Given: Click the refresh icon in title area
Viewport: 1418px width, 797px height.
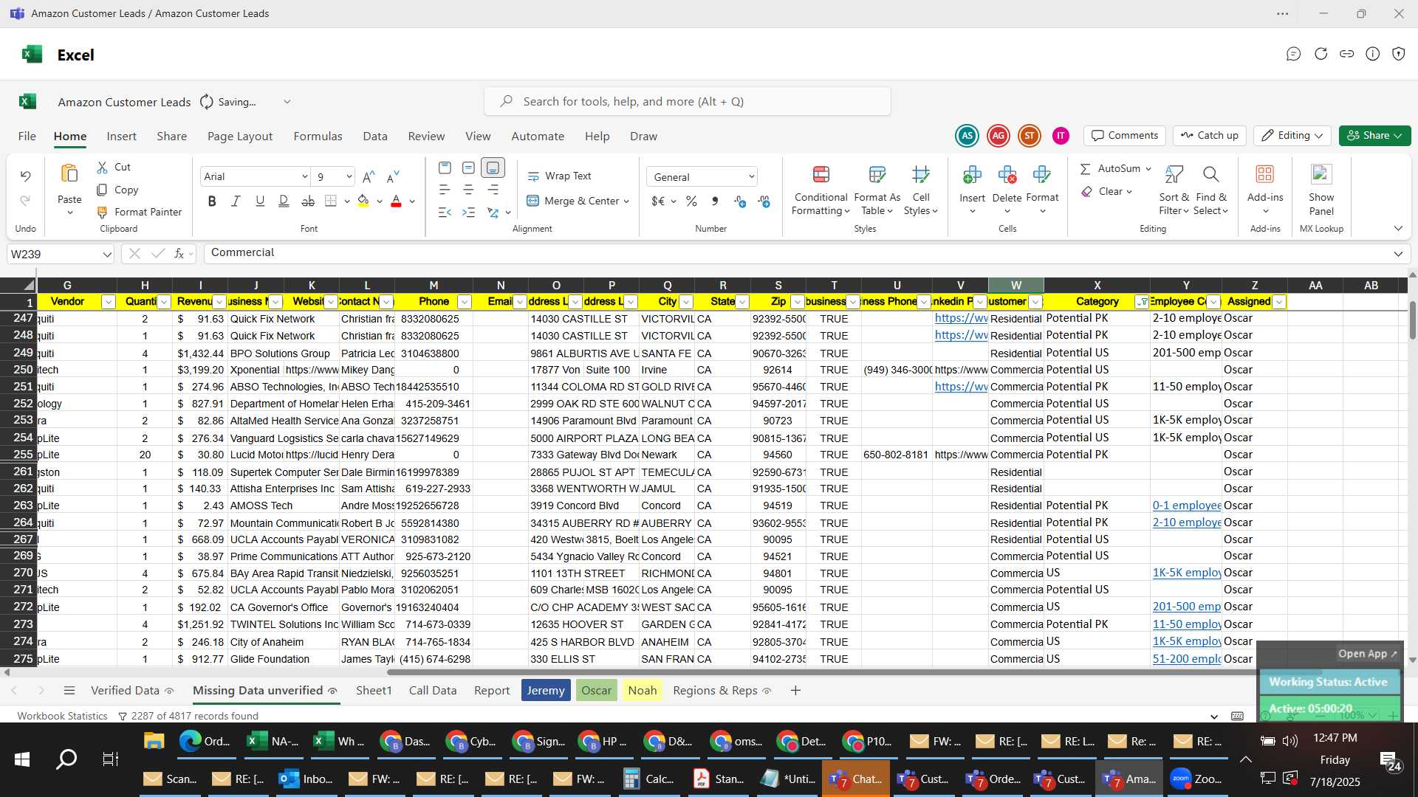Looking at the screenshot, I should point(1321,54).
